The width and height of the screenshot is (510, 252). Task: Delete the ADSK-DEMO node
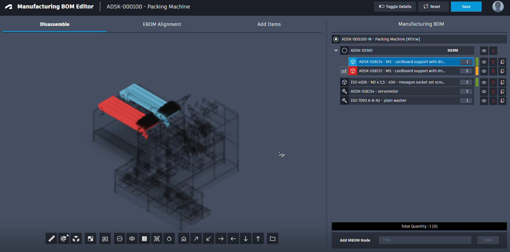point(493,51)
